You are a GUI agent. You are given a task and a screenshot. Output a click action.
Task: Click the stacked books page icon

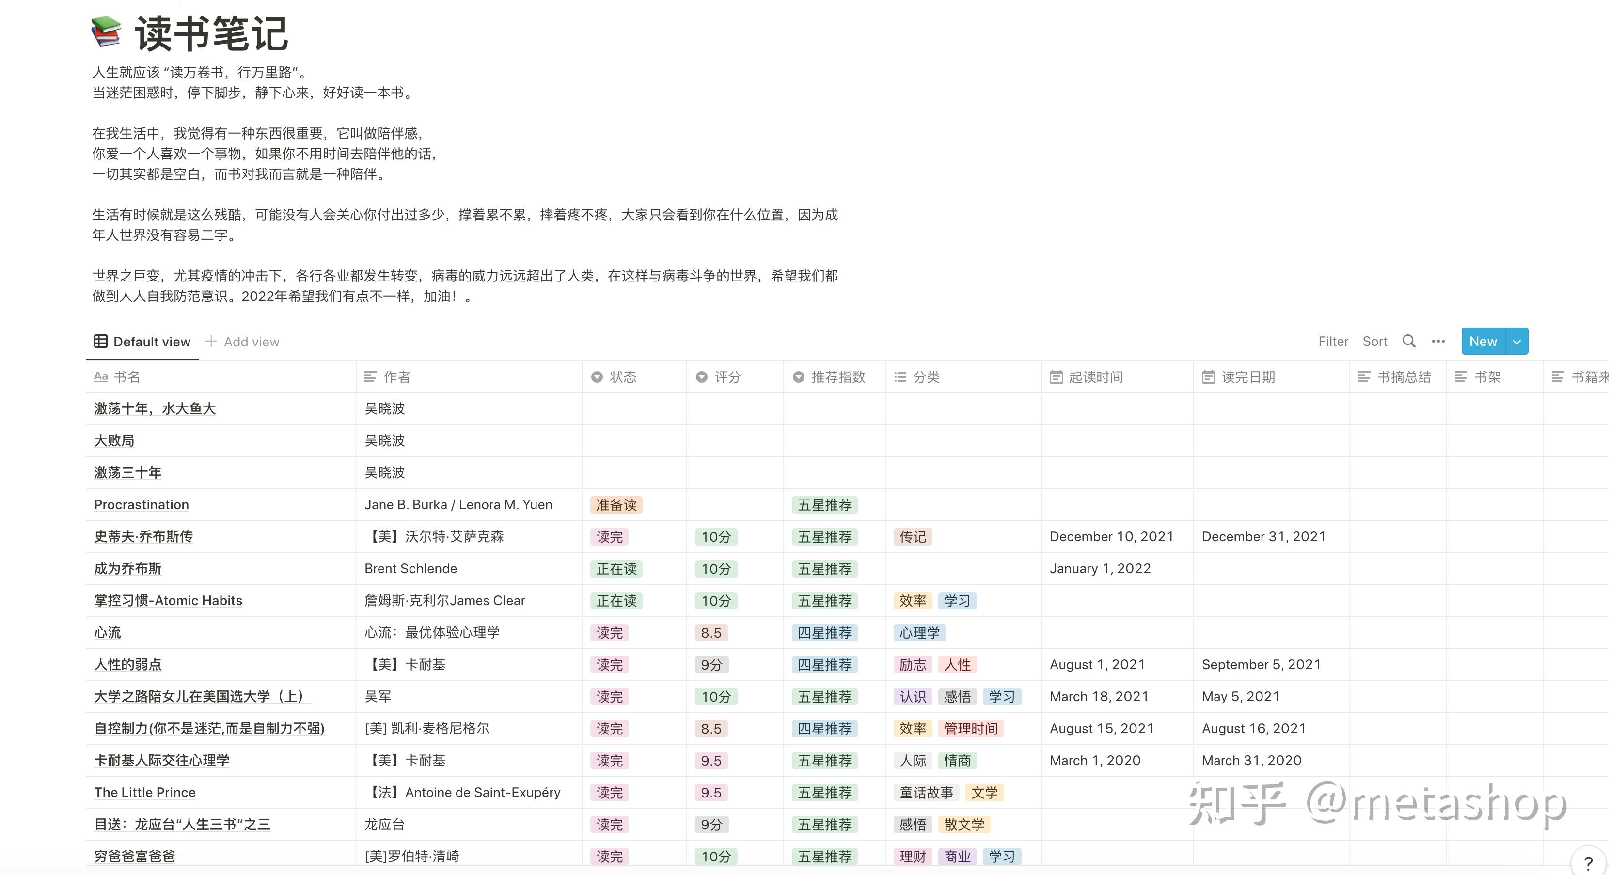tap(106, 32)
